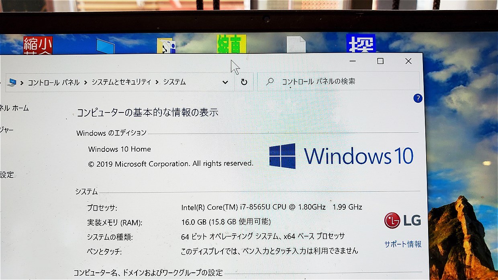Image resolution: width=498 pixels, height=280 pixels.
Task: Select the Intel(R) Core(TM) i7-8565U processor value
Action: (272, 207)
